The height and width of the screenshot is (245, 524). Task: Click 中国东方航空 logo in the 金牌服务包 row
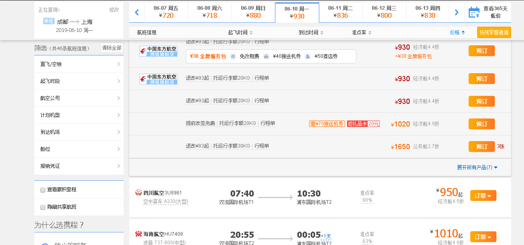click(x=158, y=51)
